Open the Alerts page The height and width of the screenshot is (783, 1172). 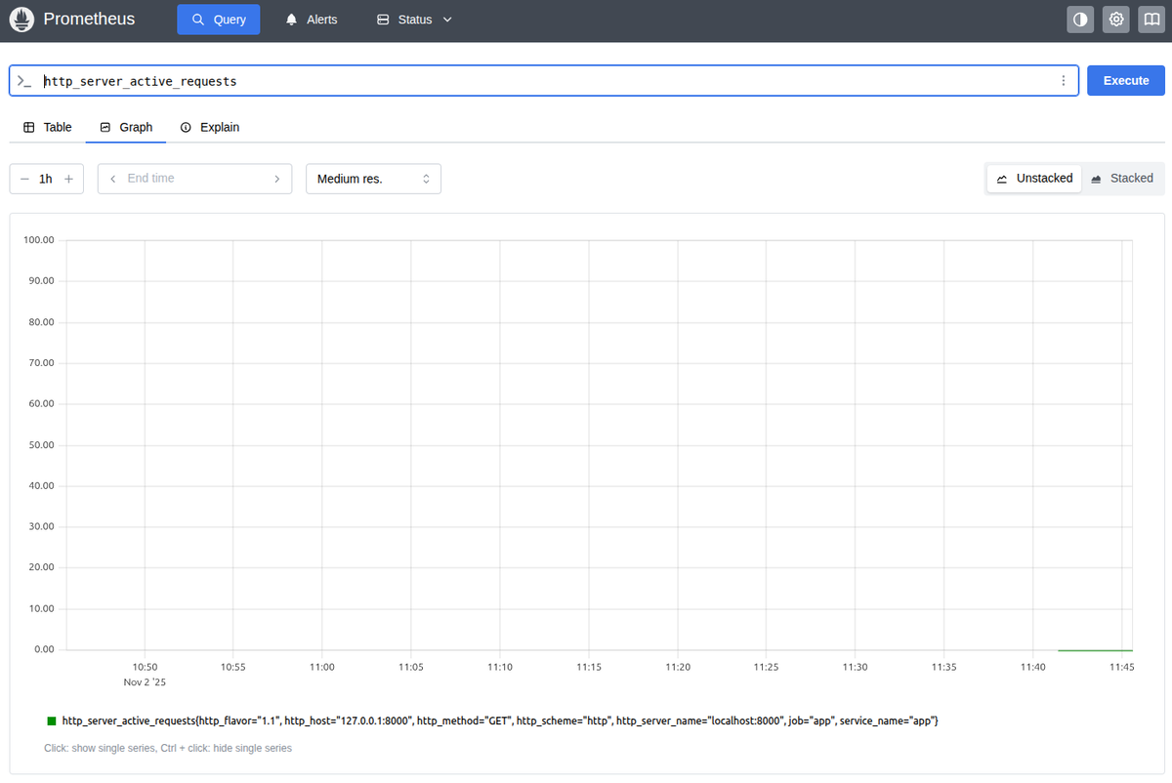[x=312, y=20]
